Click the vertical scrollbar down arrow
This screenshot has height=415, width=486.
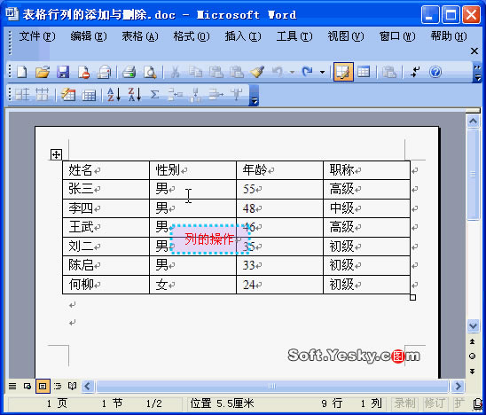click(473, 325)
